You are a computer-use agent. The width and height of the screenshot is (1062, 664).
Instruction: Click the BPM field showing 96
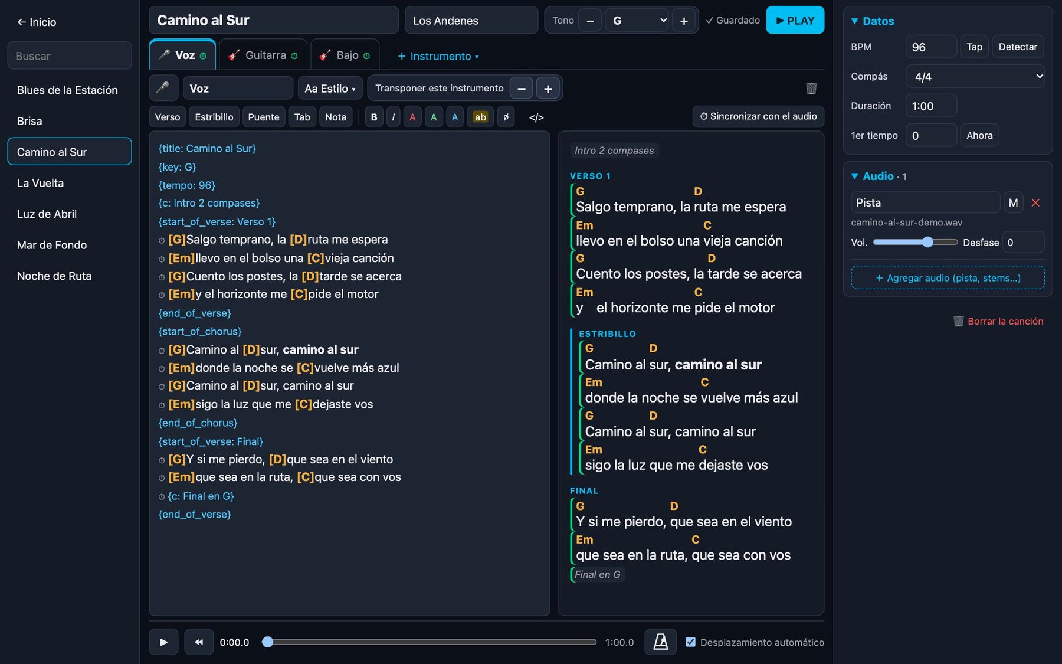(931, 47)
